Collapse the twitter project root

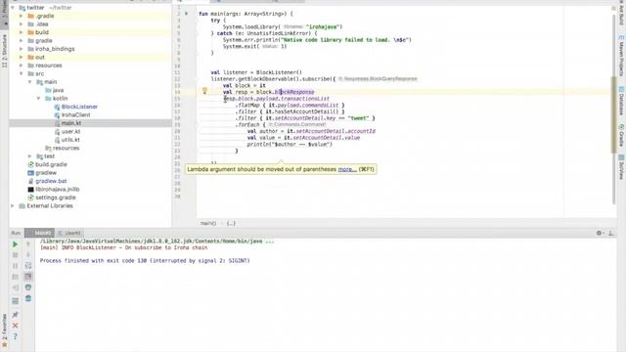(x=13, y=8)
